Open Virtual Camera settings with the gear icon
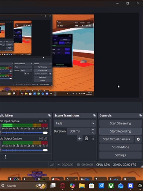The height and width of the screenshot is (191, 143). pyautogui.click(x=138, y=139)
